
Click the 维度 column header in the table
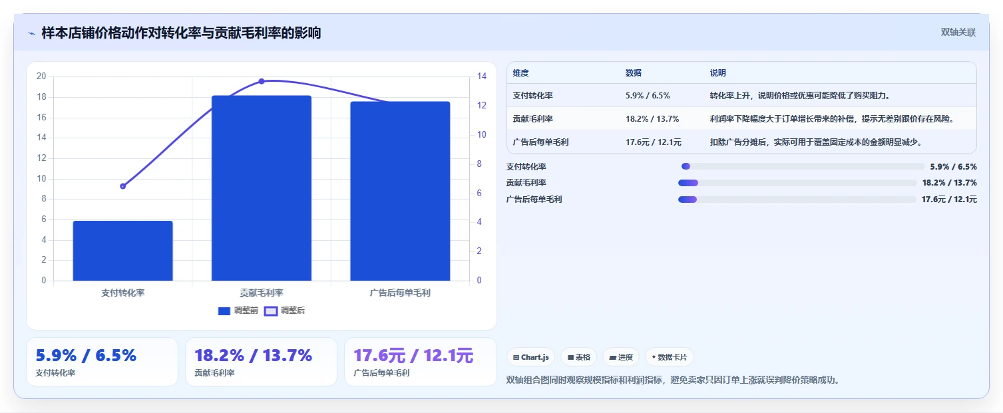(520, 73)
